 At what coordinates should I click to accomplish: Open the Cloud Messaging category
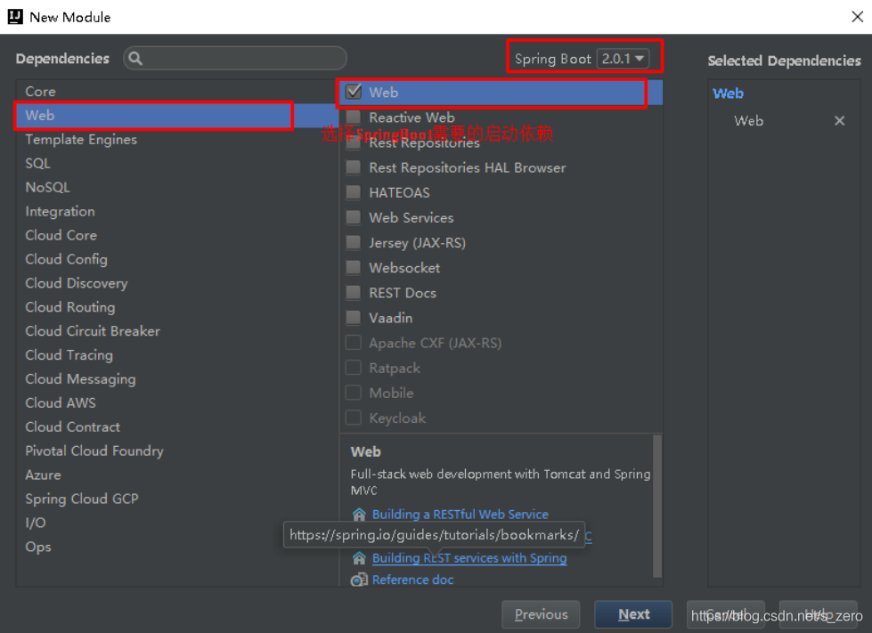(177, 378)
